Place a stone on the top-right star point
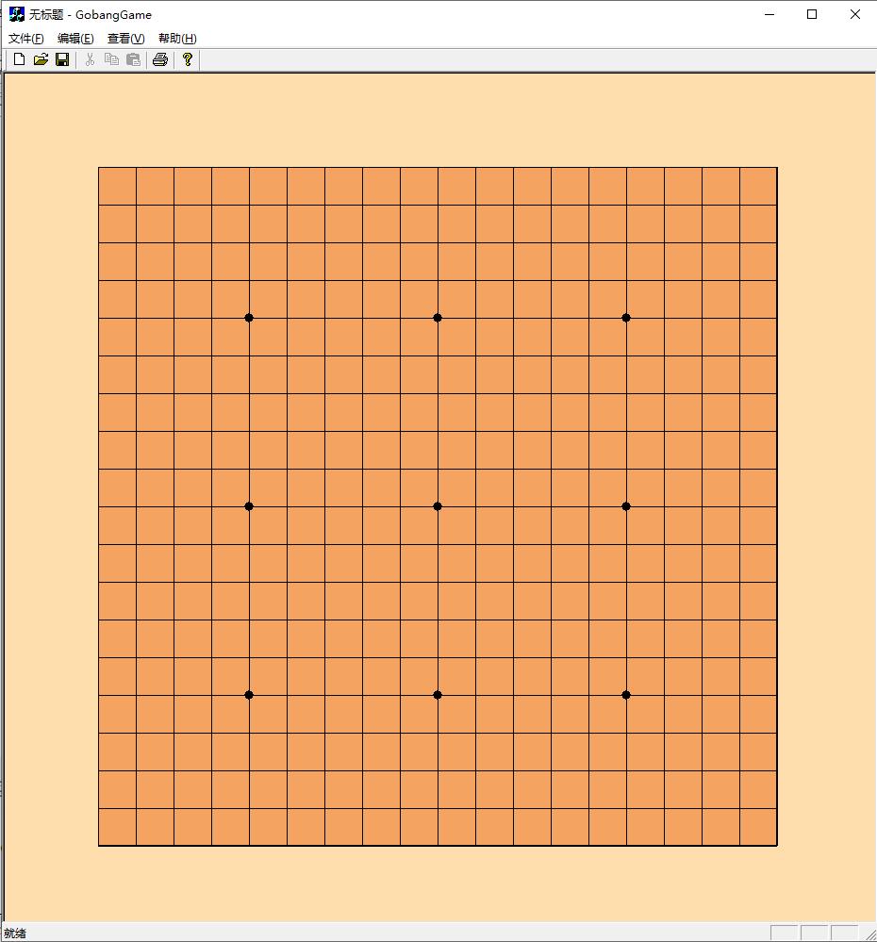 click(626, 318)
